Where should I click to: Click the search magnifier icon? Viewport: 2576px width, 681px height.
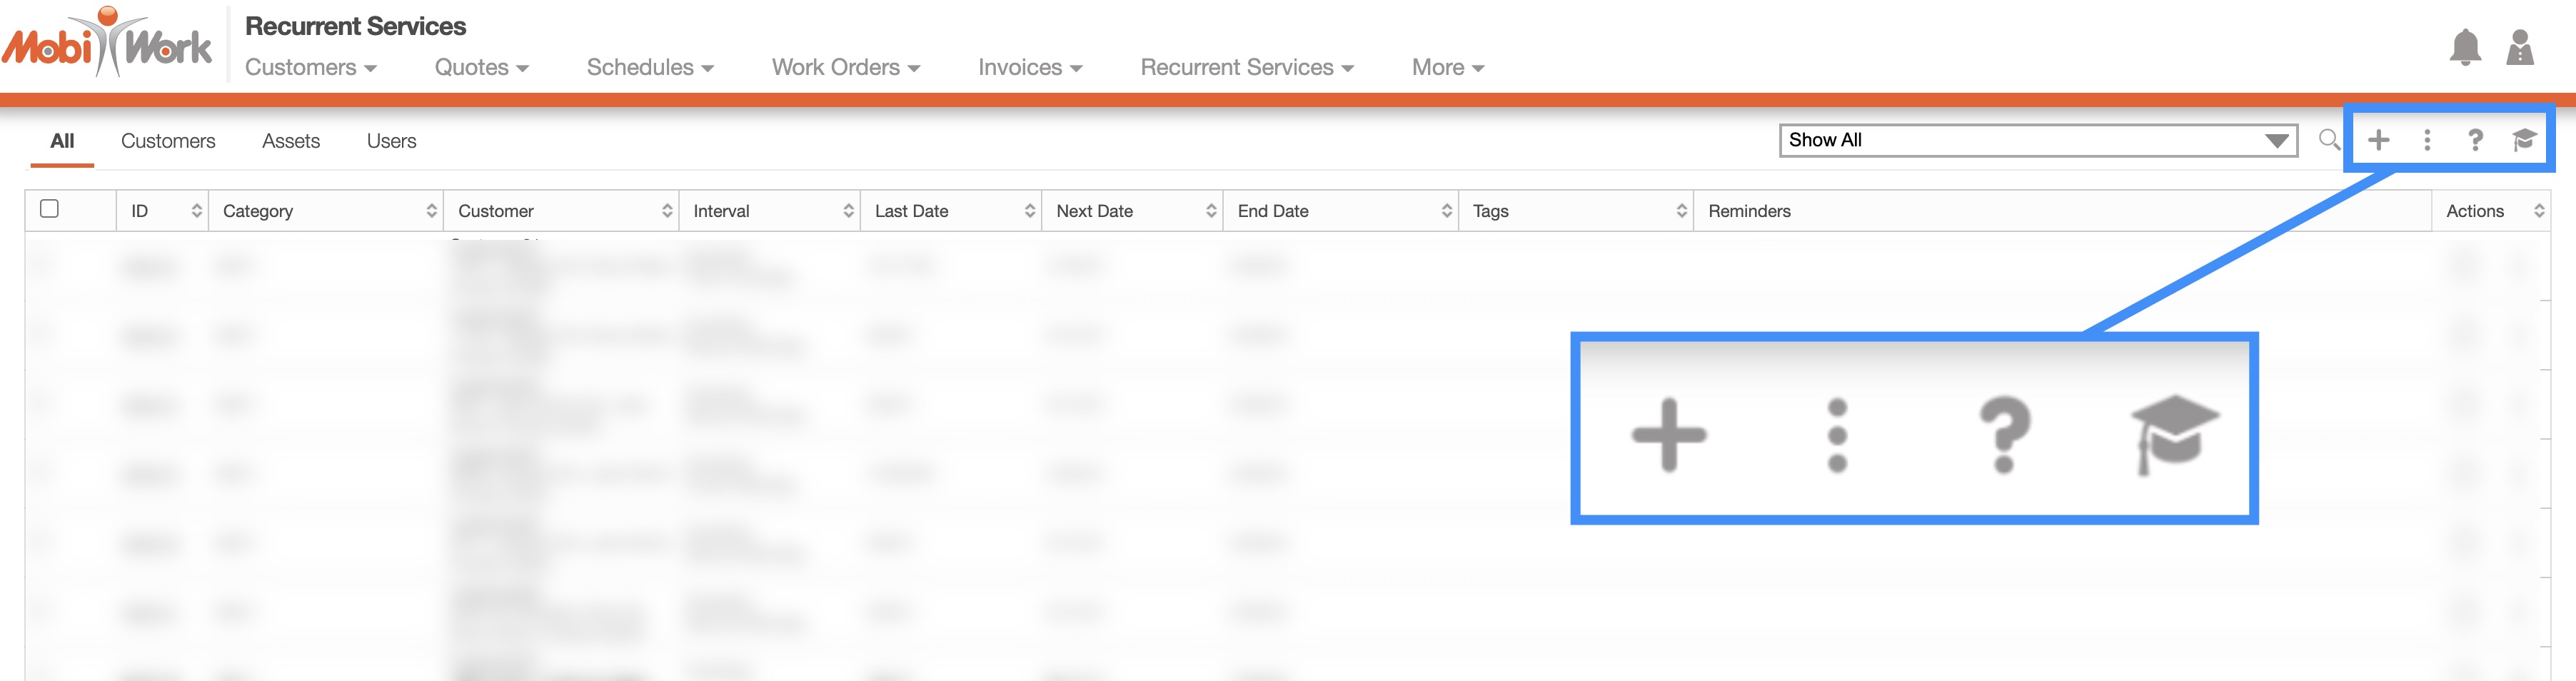pyautogui.click(x=2328, y=140)
